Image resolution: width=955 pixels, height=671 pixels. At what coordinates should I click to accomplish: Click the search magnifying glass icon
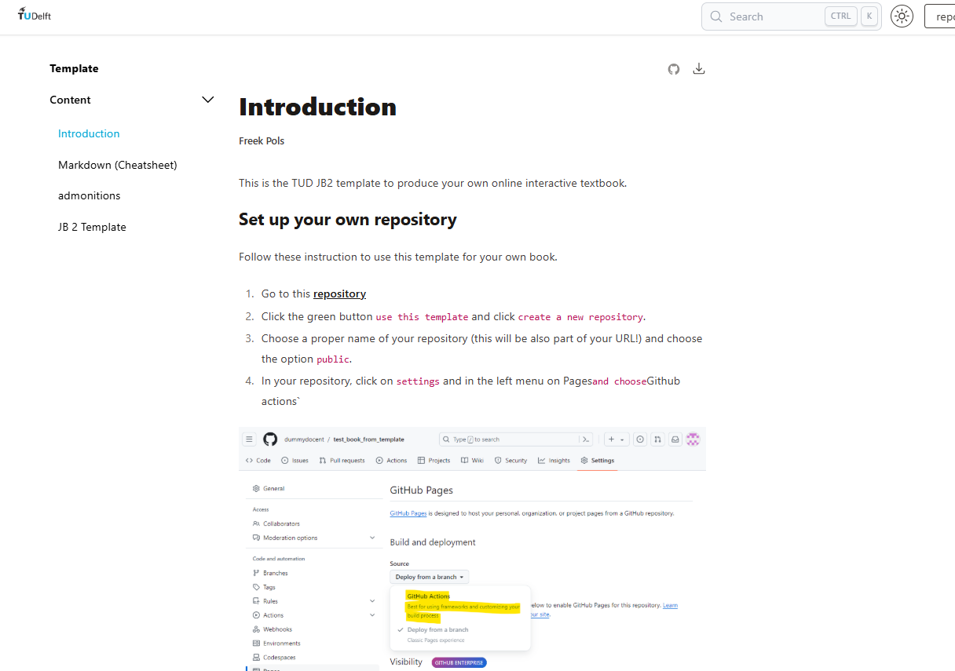coord(715,16)
